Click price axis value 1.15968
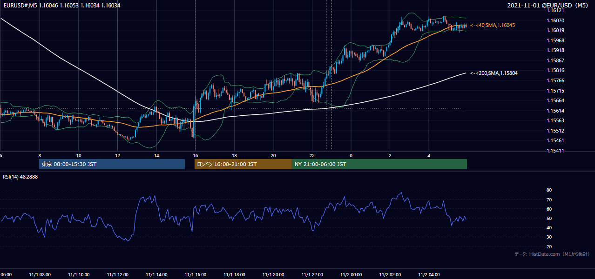Screen dimensions: 595x279 pyautogui.click(x=555, y=40)
